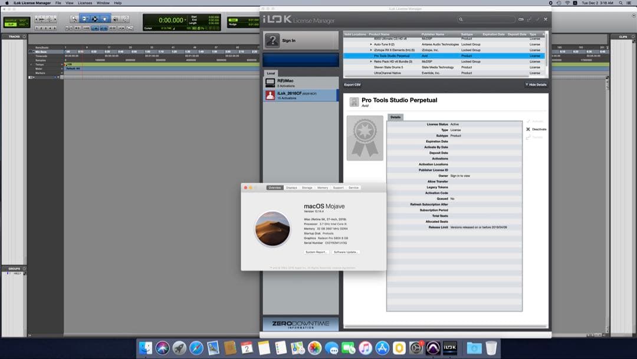Toggle Slip edit mode
Image resolution: width=637 pixels, height=359 pixels.
pos(10,25)
